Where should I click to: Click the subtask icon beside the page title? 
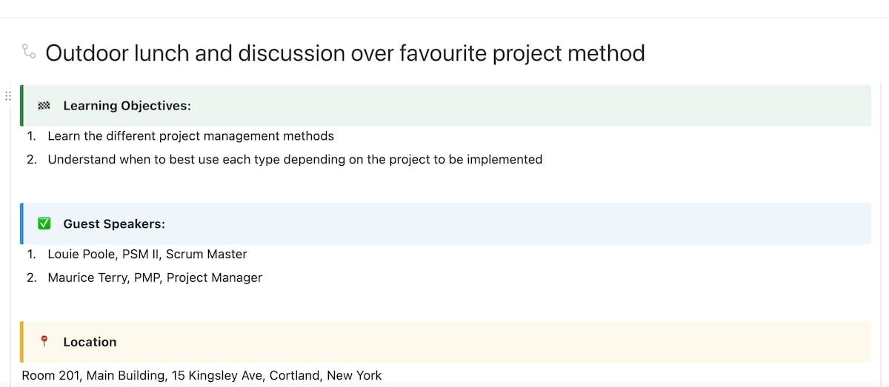29,52
